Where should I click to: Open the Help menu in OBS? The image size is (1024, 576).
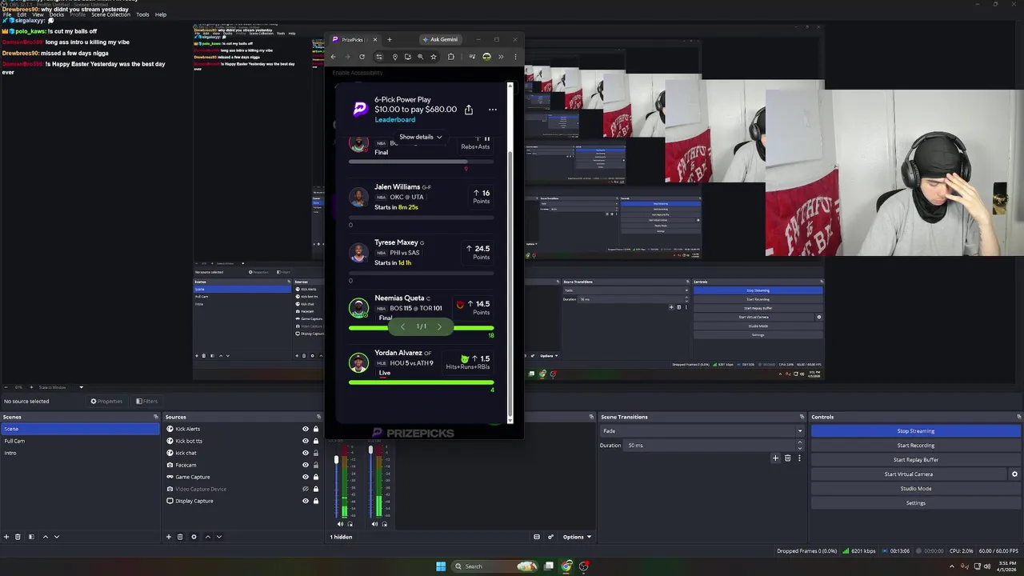coord(161,14)
